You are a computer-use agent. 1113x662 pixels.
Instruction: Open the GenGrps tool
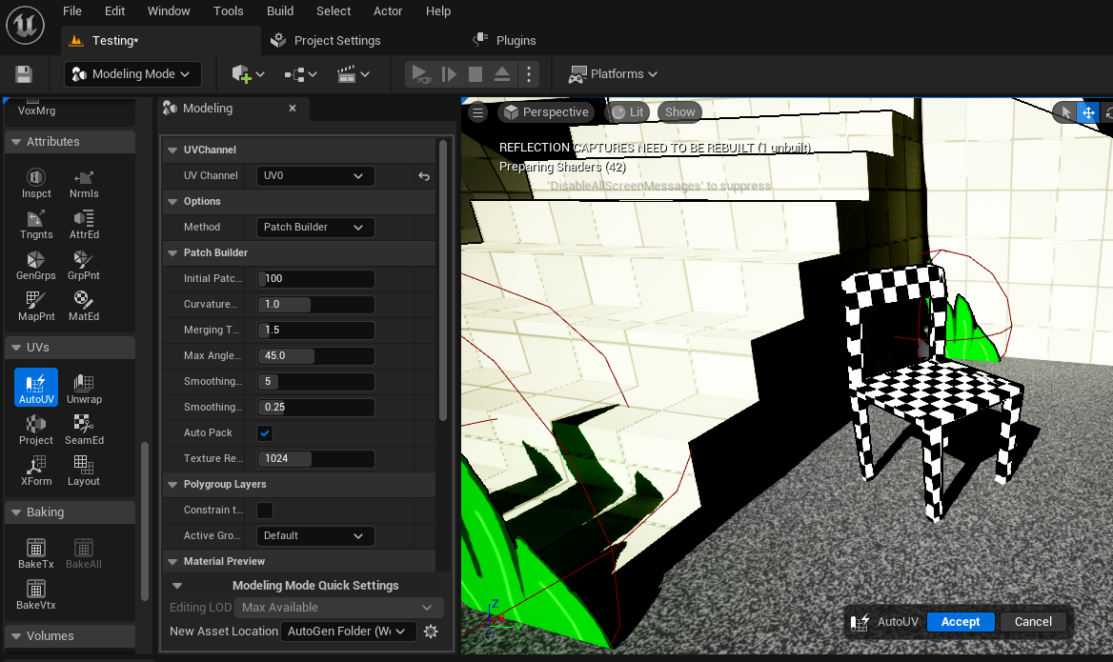[x=35, y=263]
